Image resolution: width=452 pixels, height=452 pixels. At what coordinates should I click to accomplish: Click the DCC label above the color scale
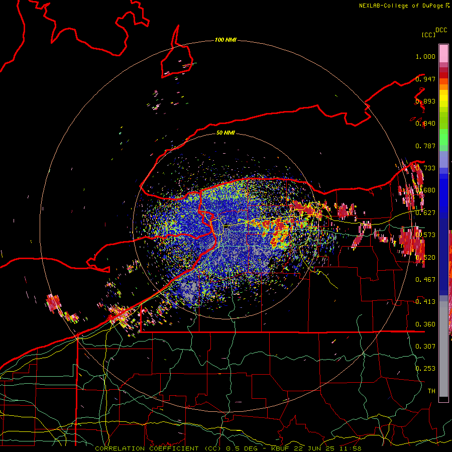coord(441,30)
